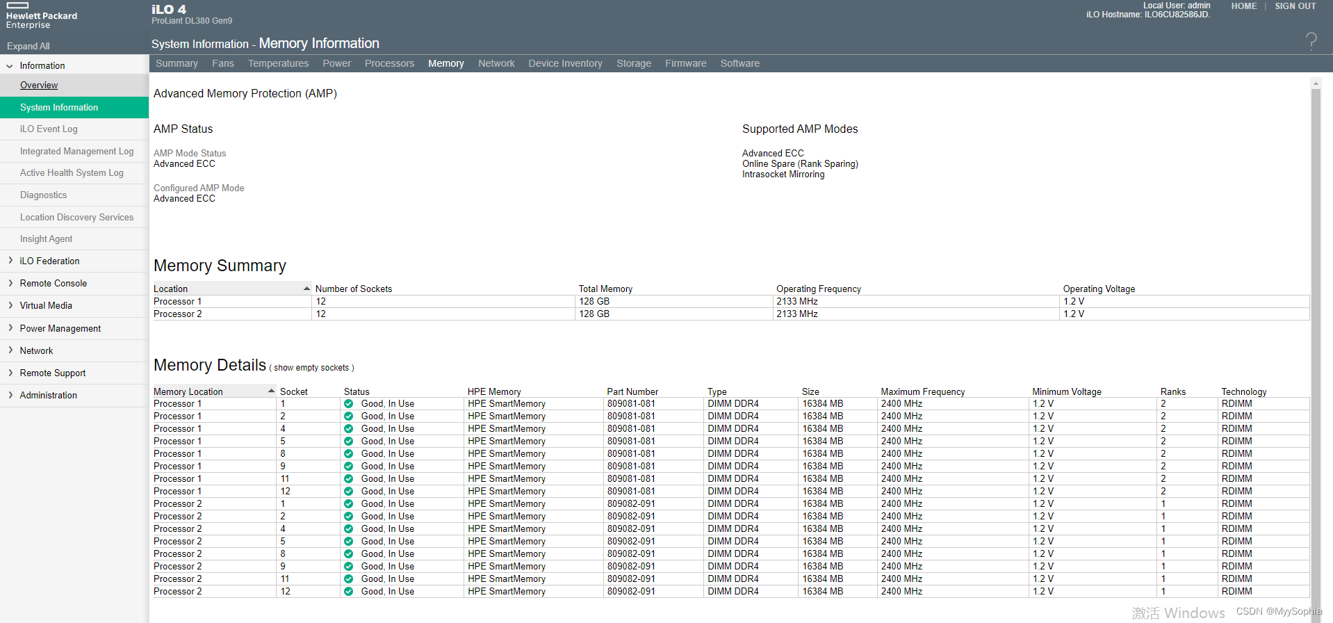Click the status icon for Processor 2 socket 1
1333x623 pixels.
(x=348, y=504)
